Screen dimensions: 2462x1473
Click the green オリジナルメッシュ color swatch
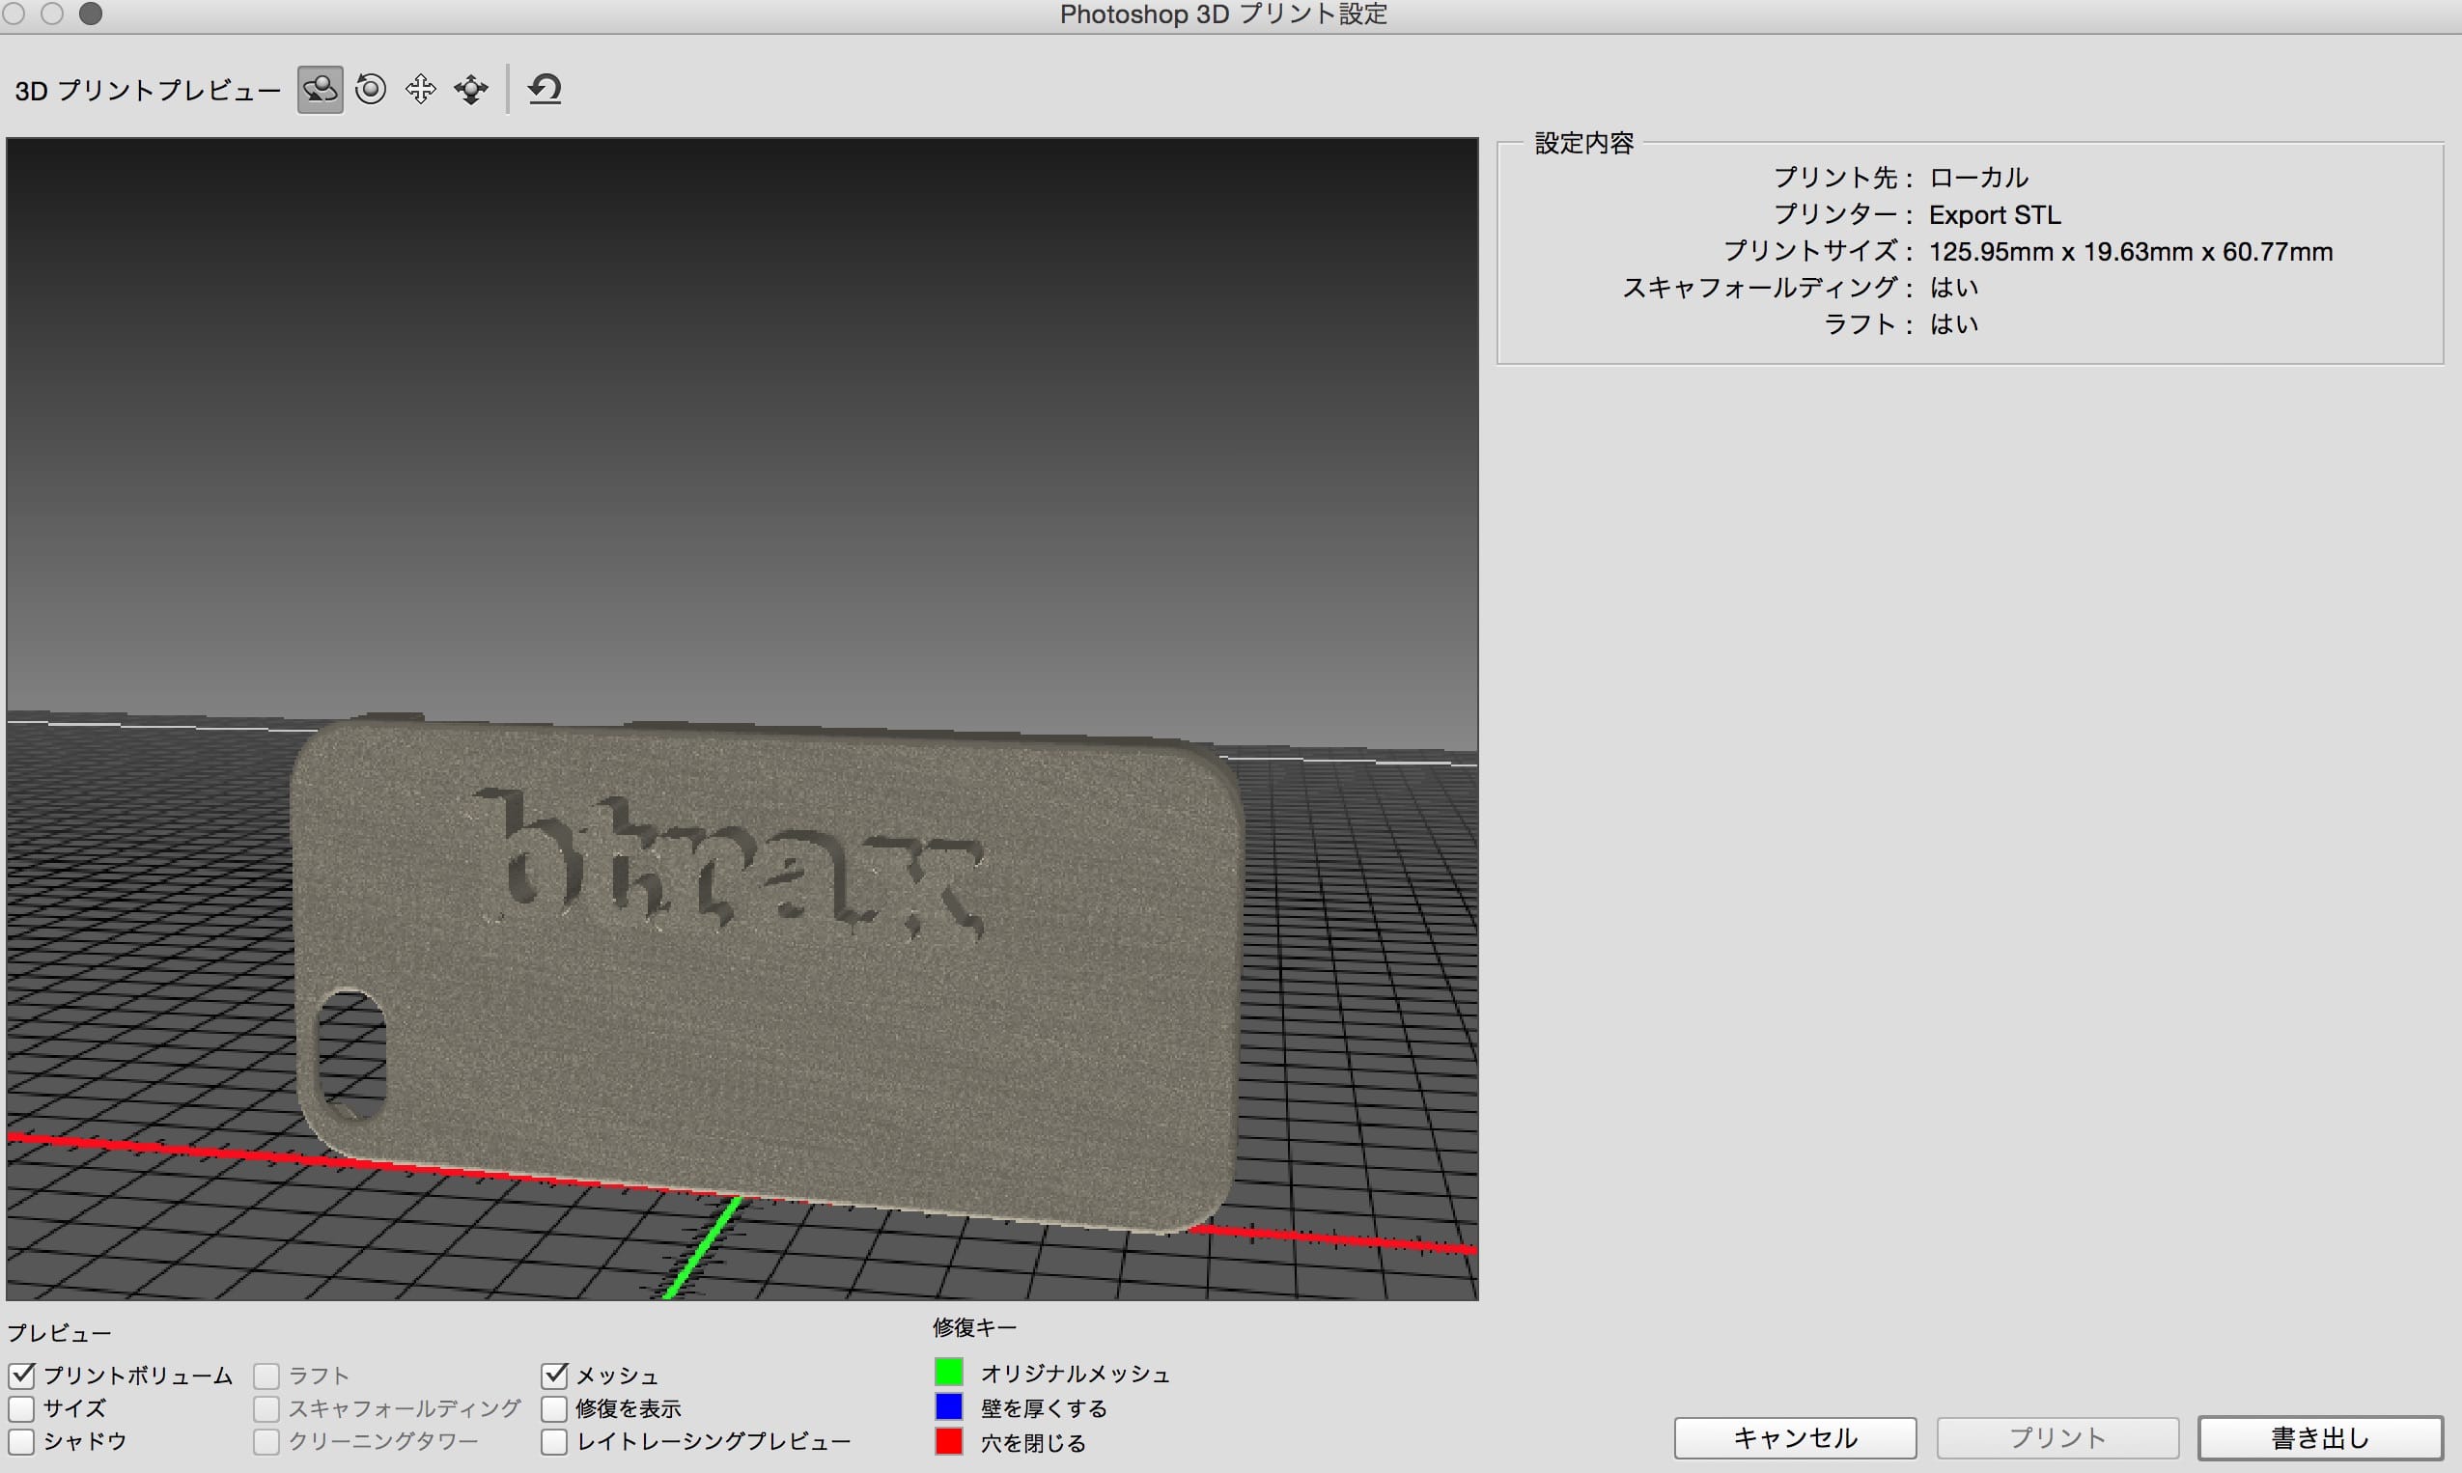click(949, 1373)
